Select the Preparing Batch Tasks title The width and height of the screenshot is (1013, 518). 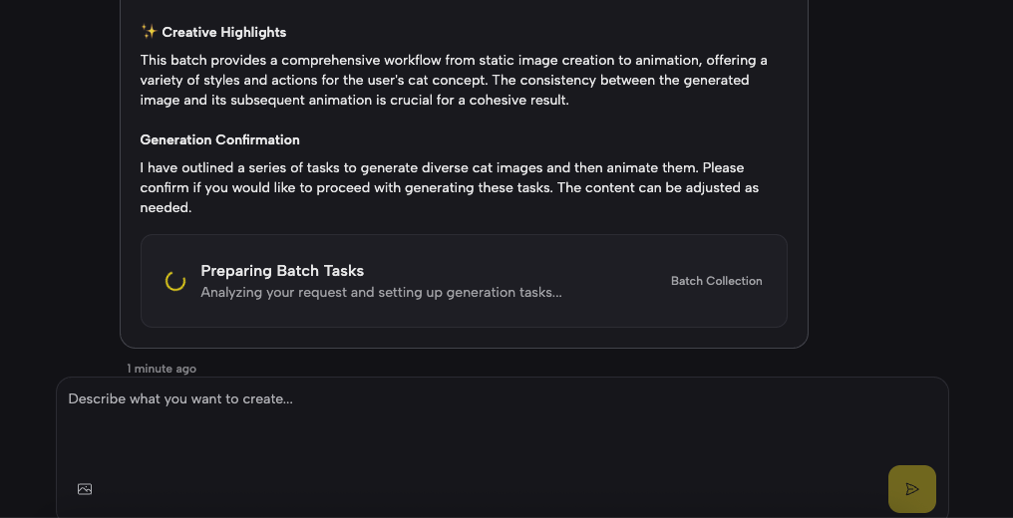click(x=282, y=271)
